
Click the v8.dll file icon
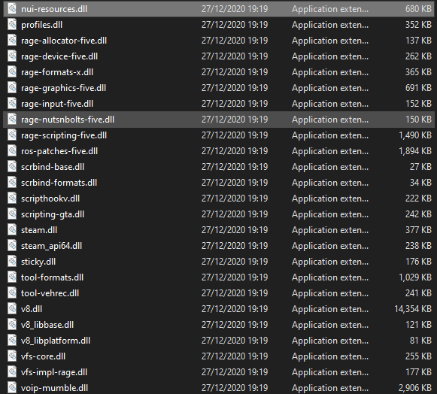12,309
